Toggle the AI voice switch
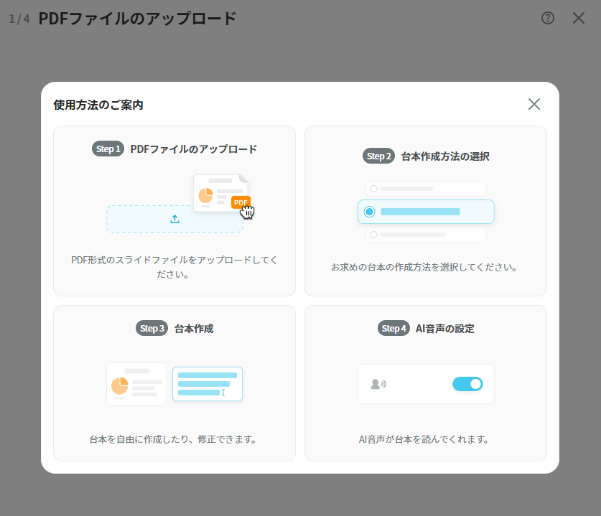 [467, 384]
